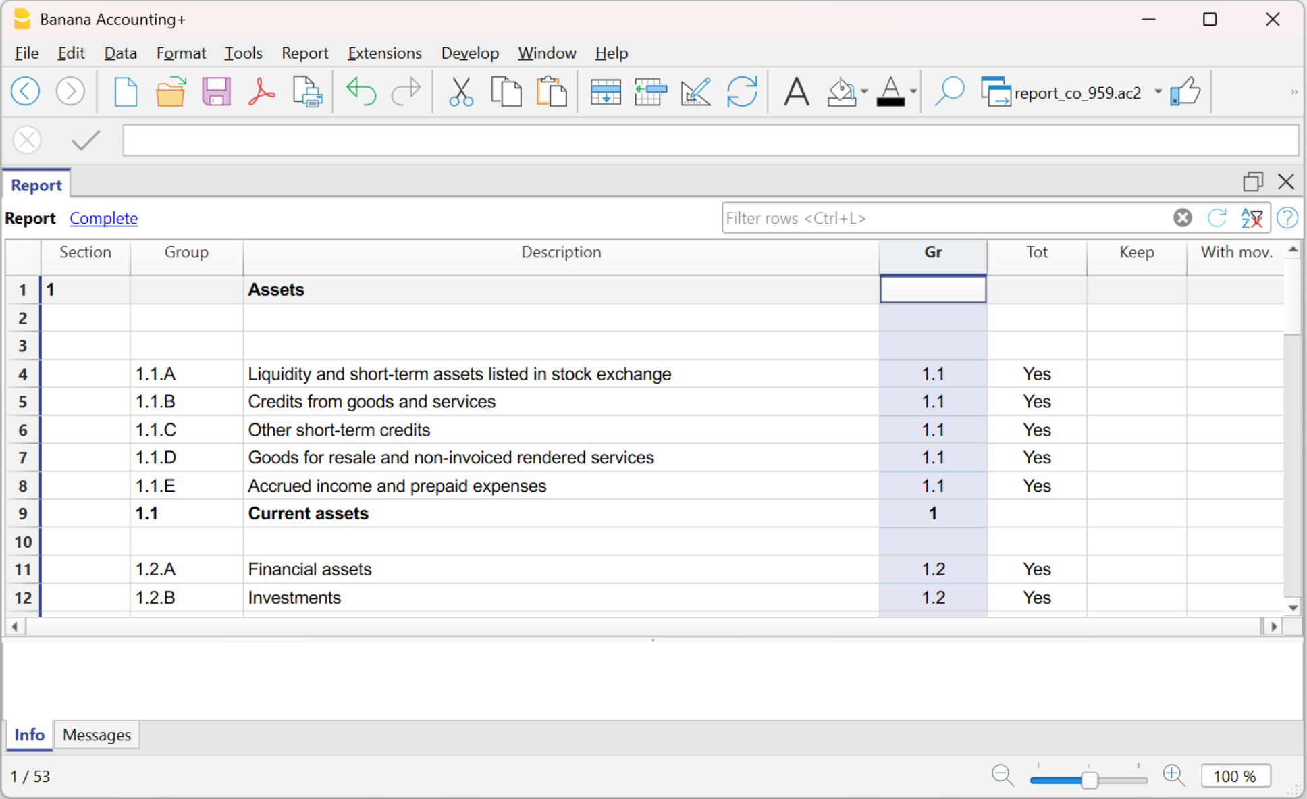Click the Complete view link
The height and width of the screenshot is (799, 1307).
click(x=103, y=218)
